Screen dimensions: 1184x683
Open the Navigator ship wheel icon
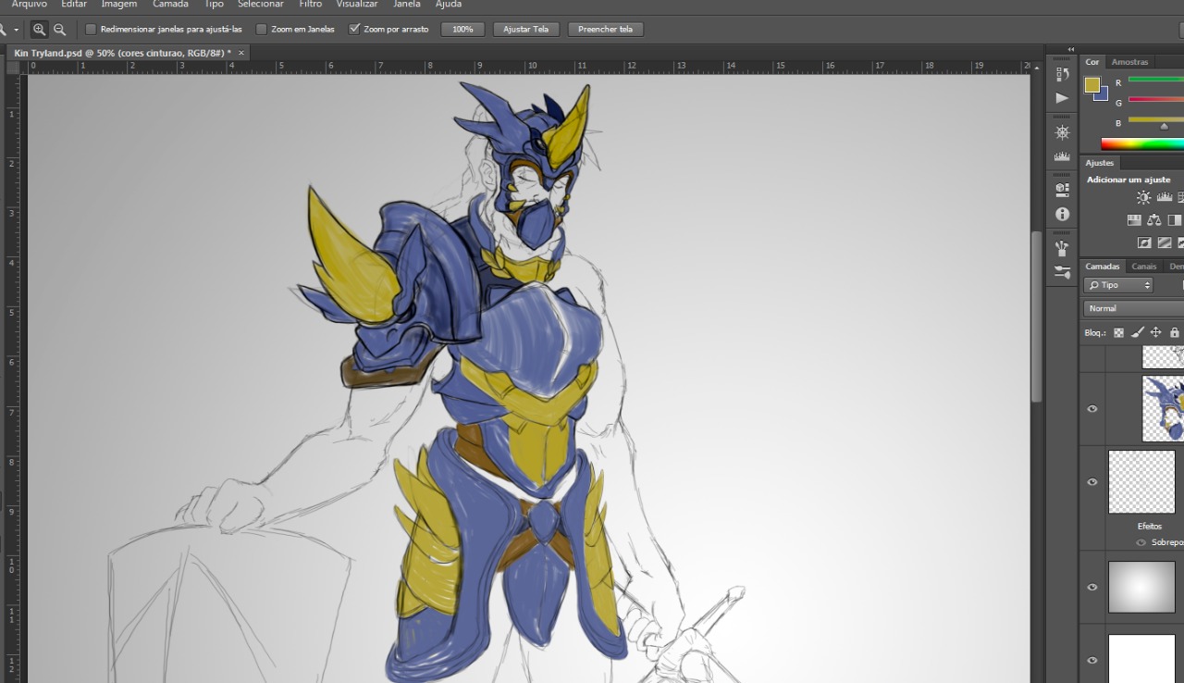tap(1062, 132)
